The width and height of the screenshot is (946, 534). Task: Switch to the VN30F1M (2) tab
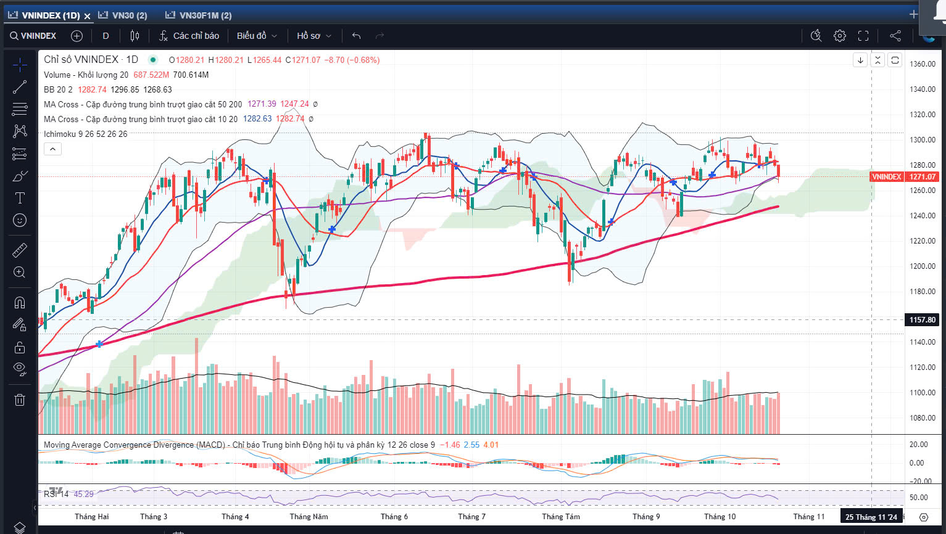point(199,15)
